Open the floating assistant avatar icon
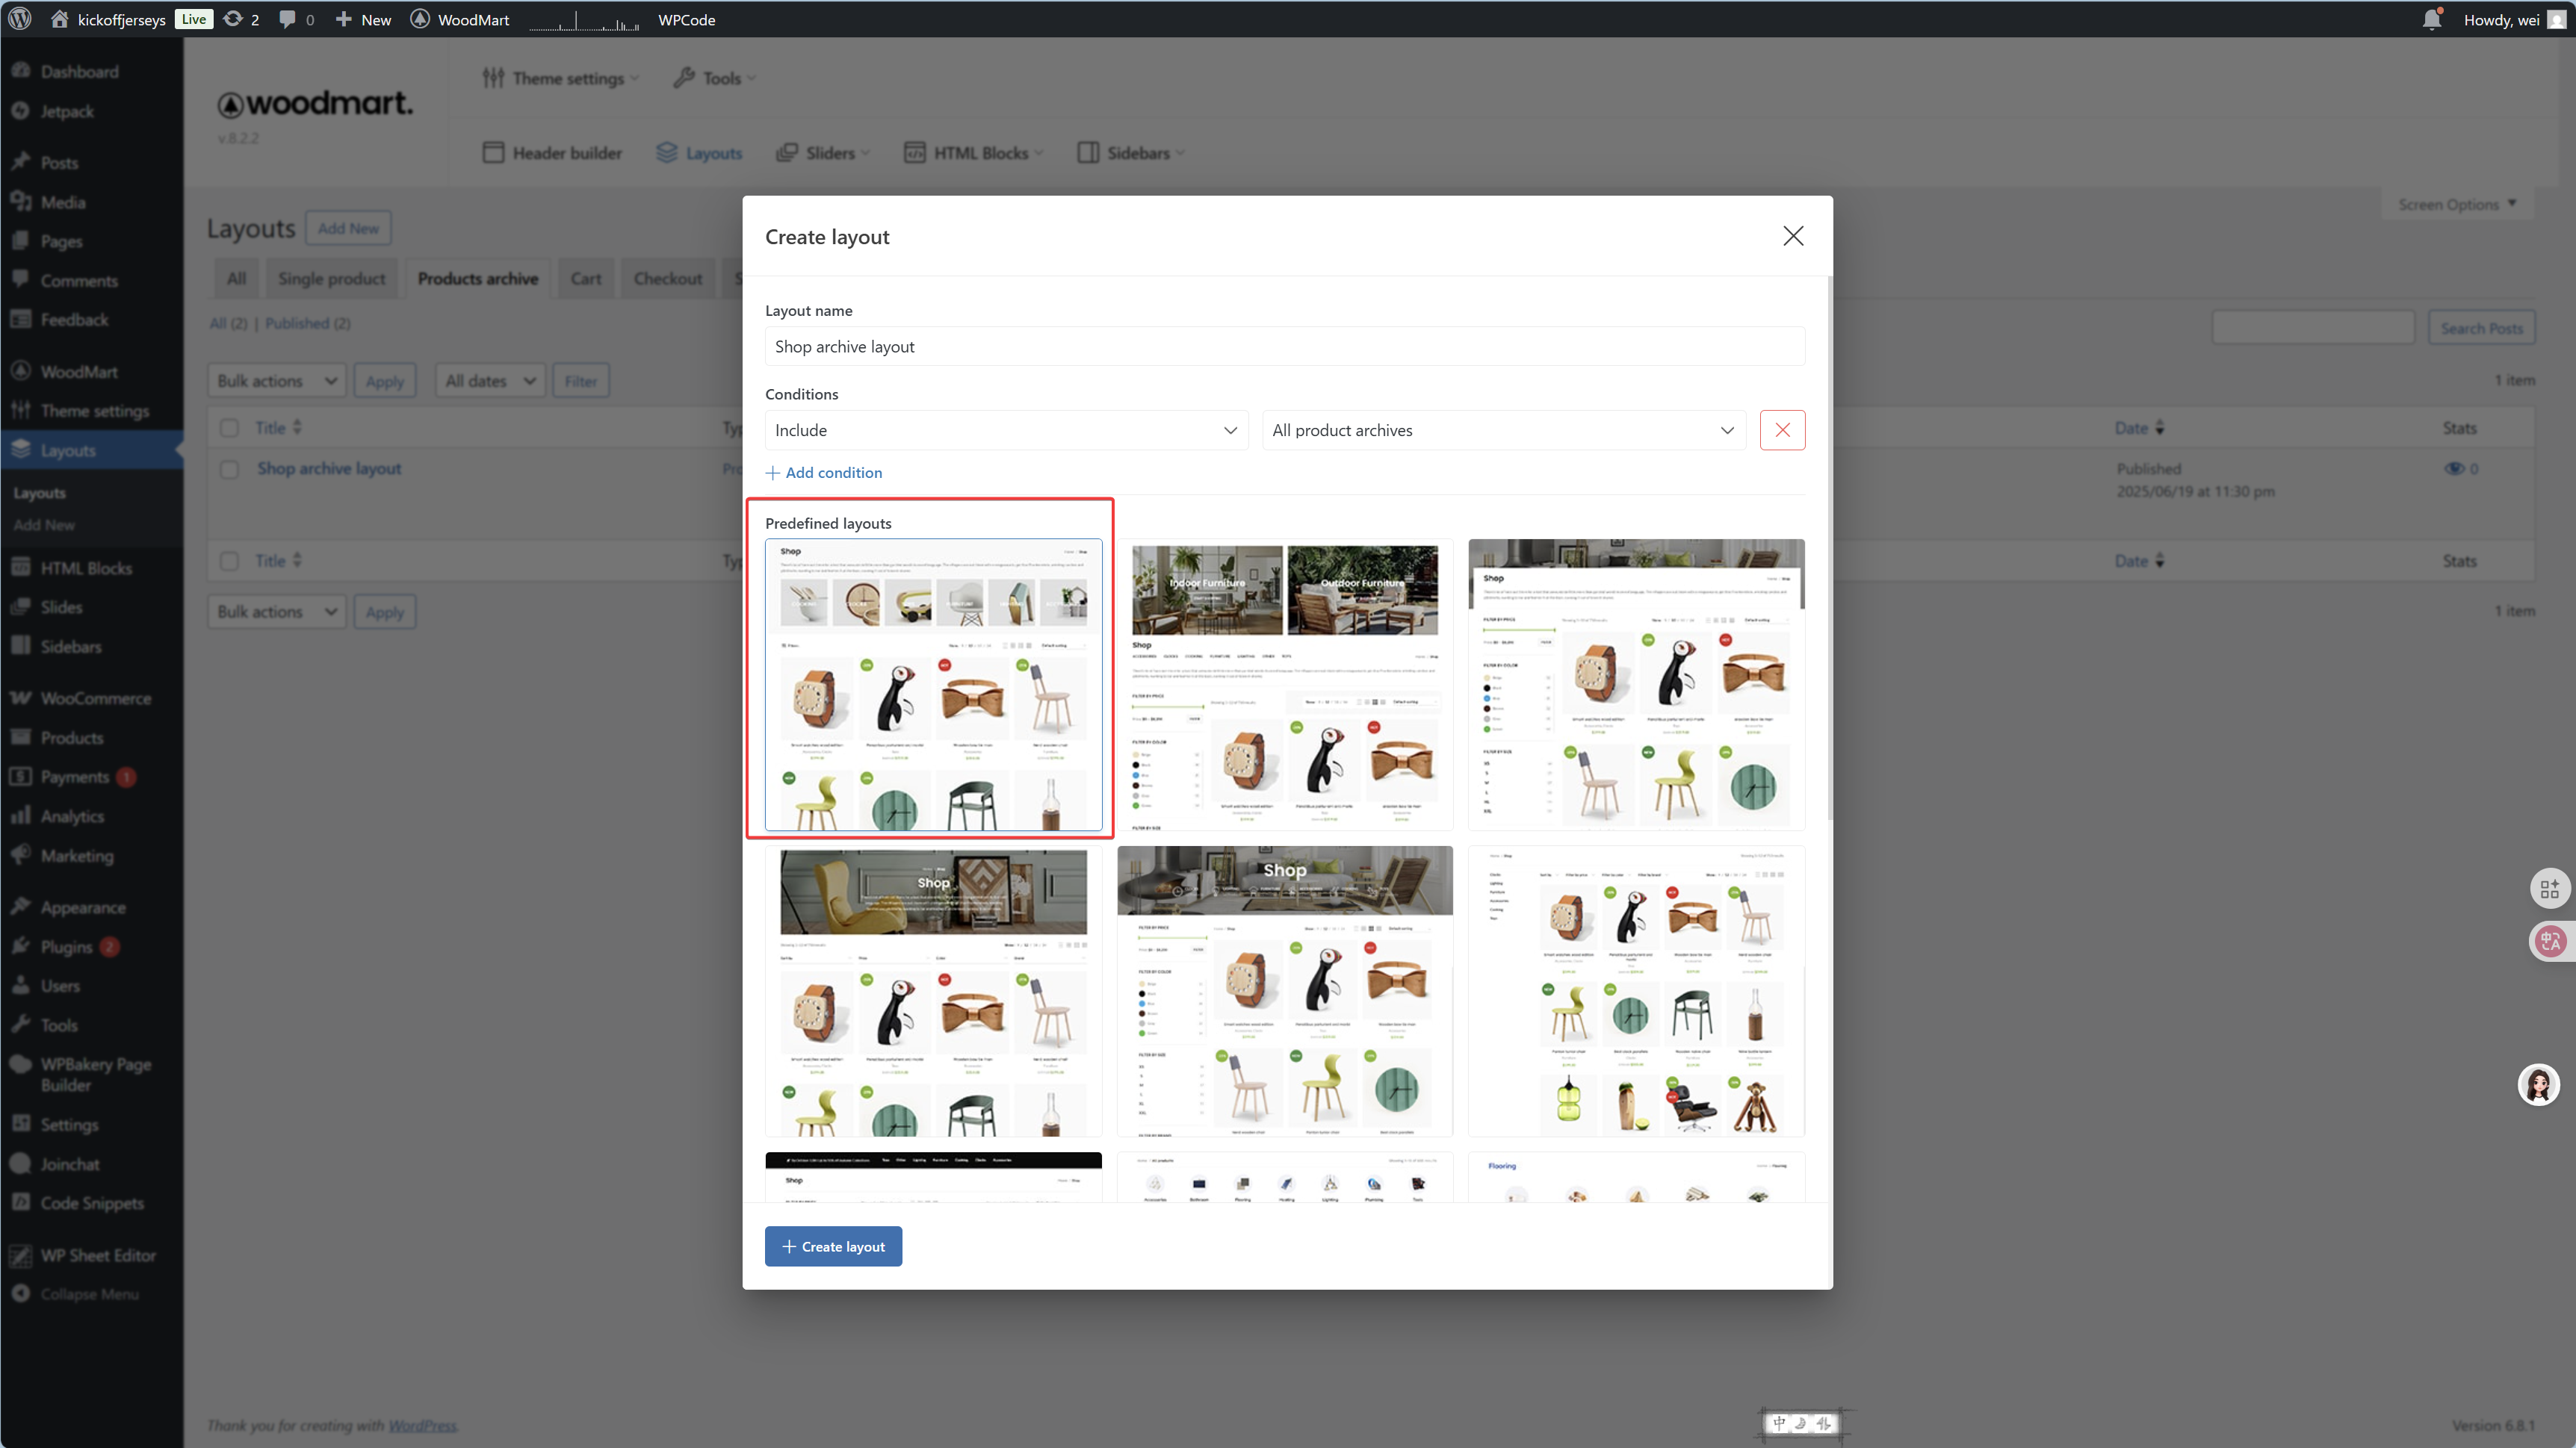The image size is (2576, 1448). pyautogui.click(x=2538, y=1084)
